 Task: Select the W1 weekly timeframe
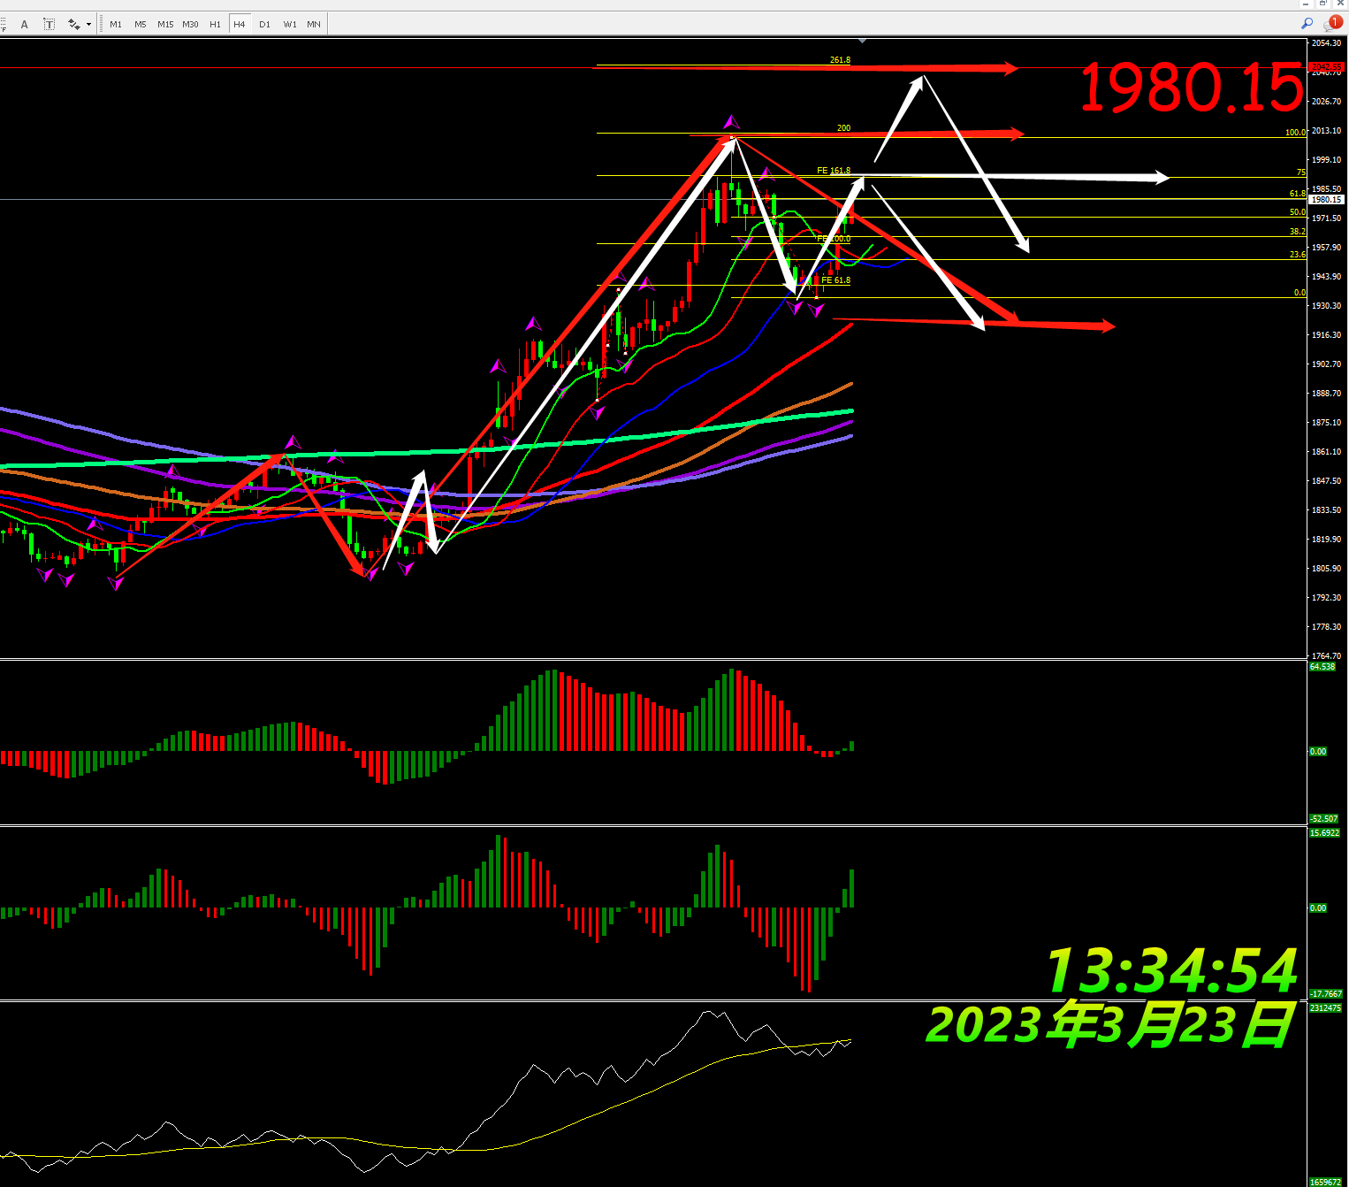290,24
